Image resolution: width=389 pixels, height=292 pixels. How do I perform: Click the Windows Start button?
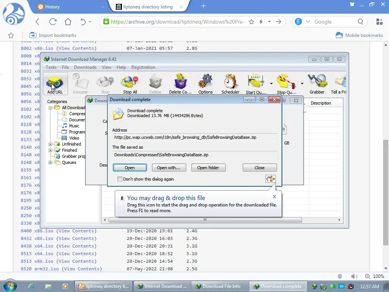point(10,286)
